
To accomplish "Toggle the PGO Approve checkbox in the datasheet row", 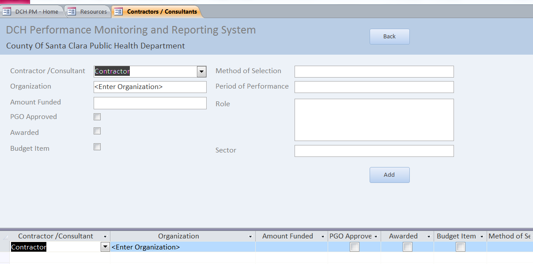I will point(354,247).
